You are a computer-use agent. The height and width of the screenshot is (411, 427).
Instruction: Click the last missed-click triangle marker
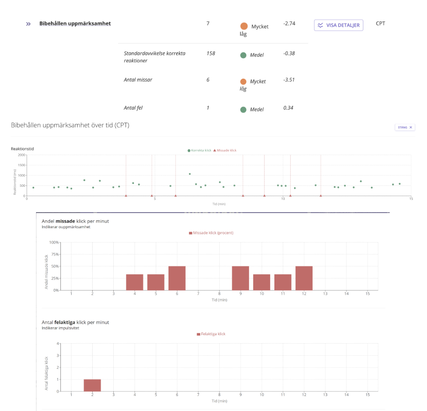click(x=321, y=196)
